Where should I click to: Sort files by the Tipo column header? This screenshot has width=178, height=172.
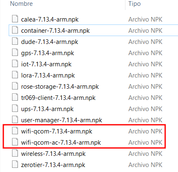coord(135,4)
